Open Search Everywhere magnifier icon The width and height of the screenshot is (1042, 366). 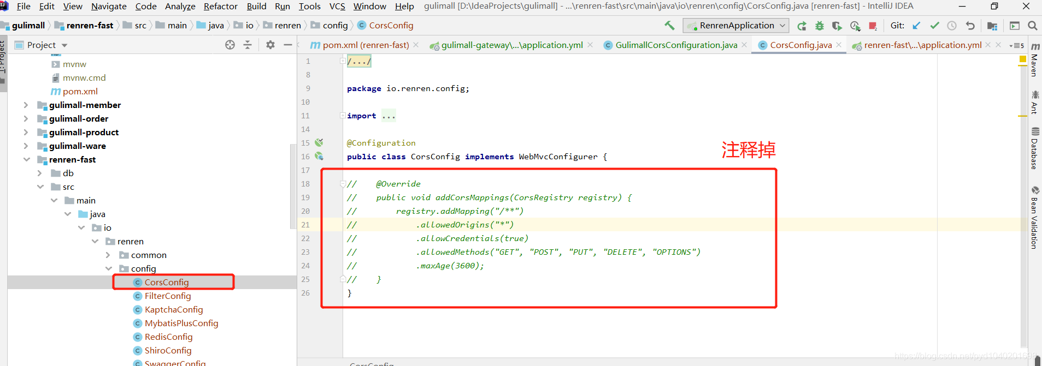point(1032,26)
